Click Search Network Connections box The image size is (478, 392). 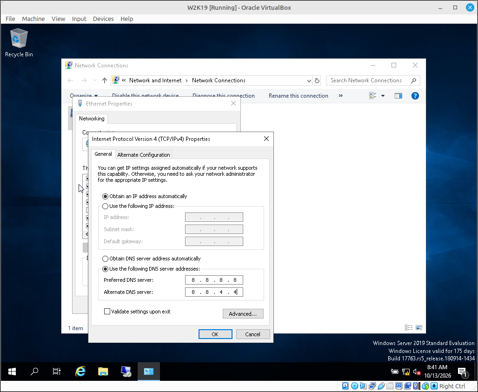click(x=373, y=80)
